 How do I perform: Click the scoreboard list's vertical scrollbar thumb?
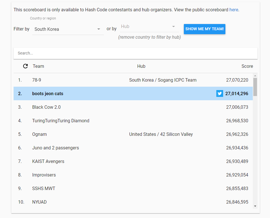click(x=255, y=87)
